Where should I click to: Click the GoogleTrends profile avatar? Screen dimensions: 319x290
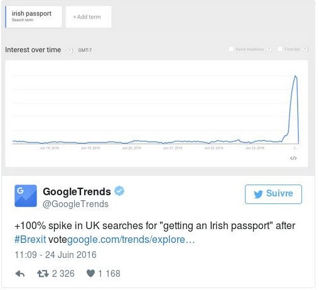tap(26, 196)
